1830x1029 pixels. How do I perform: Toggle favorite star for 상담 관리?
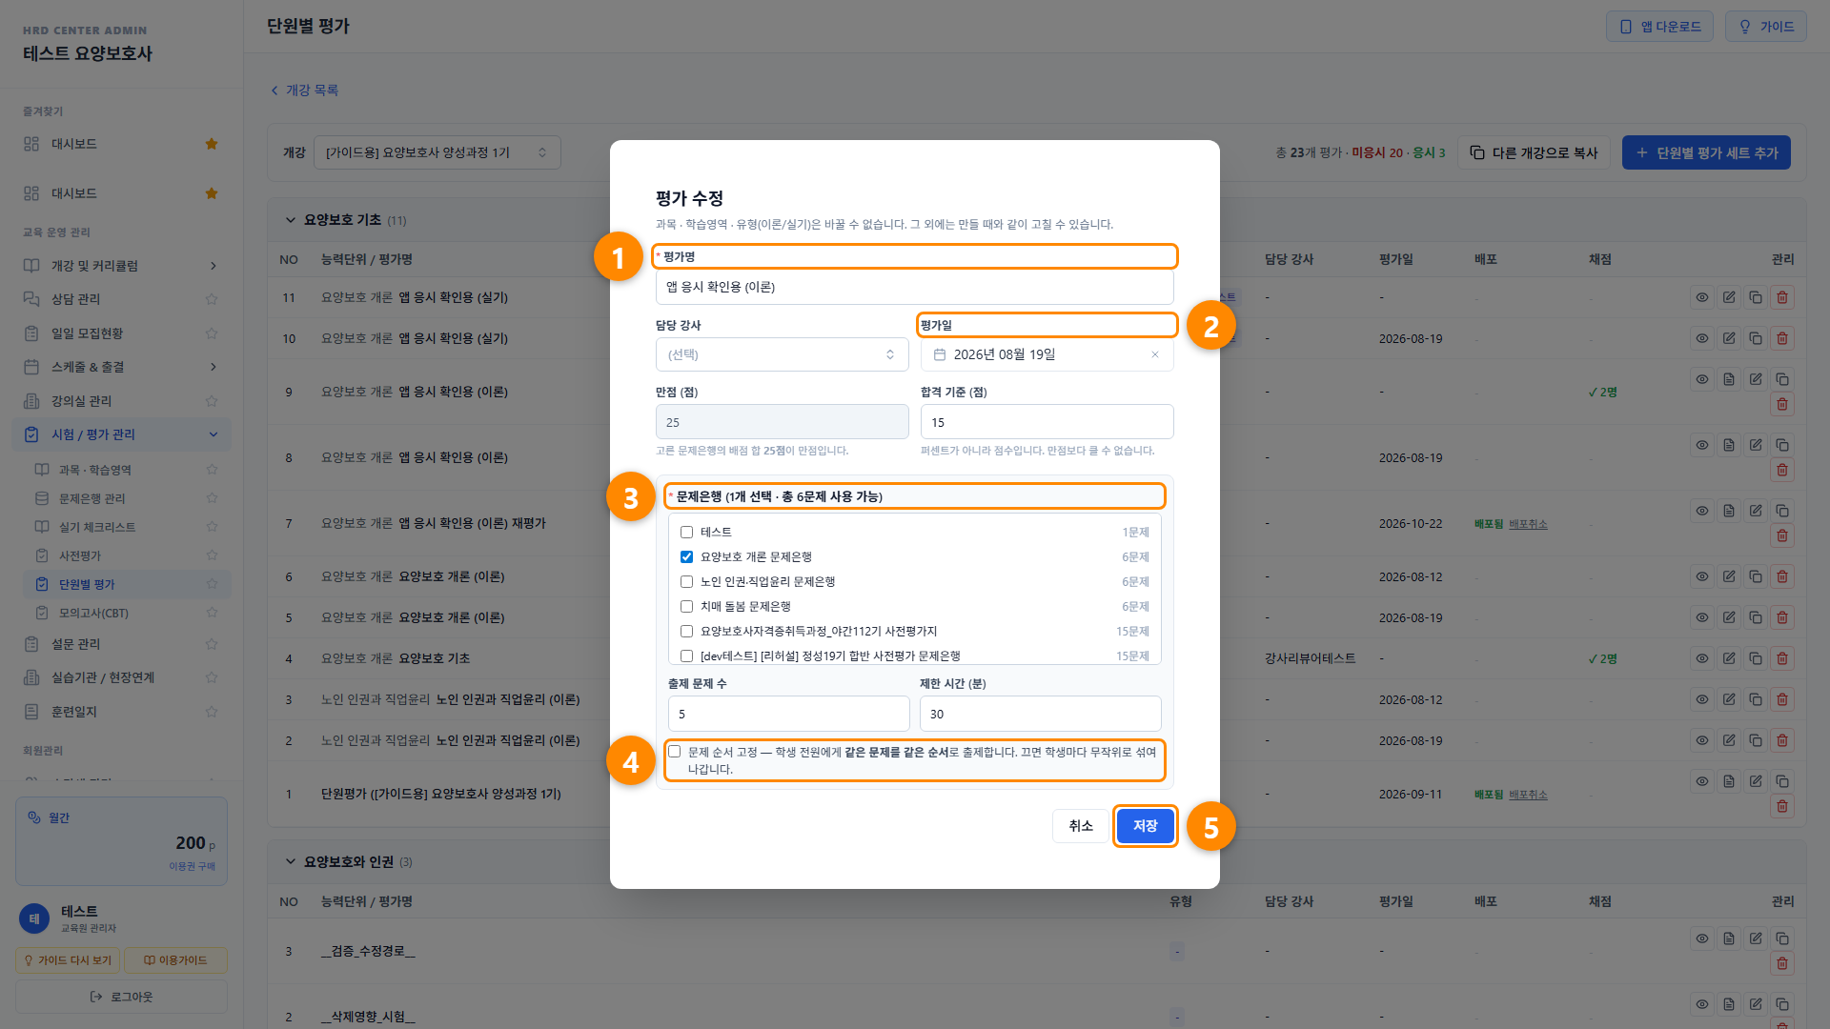tap(212, 299)
